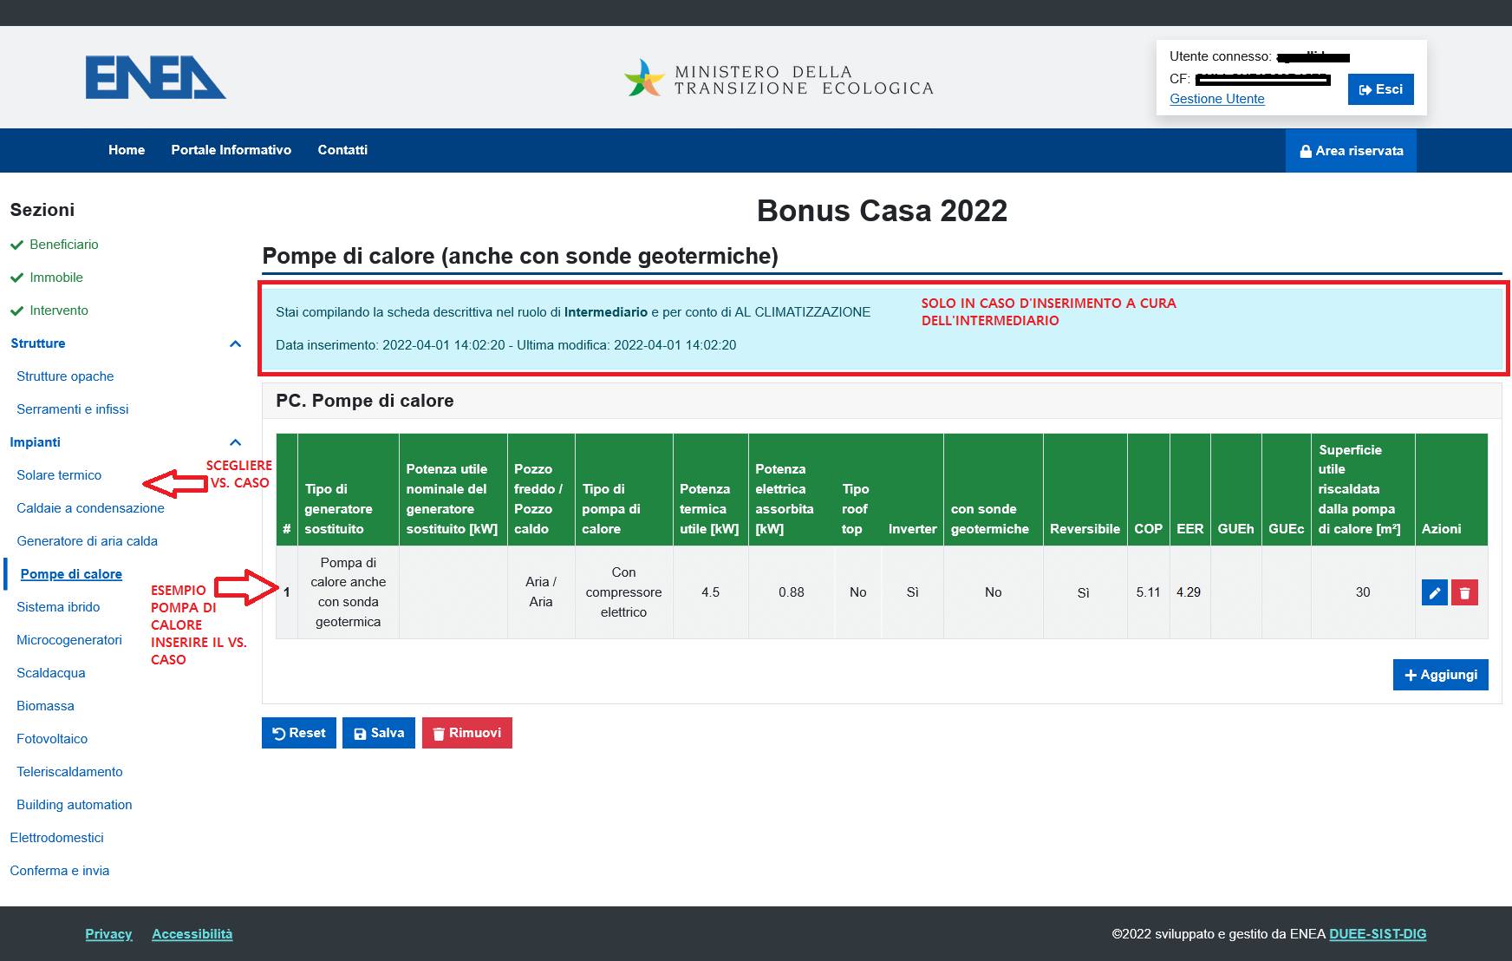Open Contatti in the navbar
Screen dimensions: 1512x961
click(x=342, y=150)
